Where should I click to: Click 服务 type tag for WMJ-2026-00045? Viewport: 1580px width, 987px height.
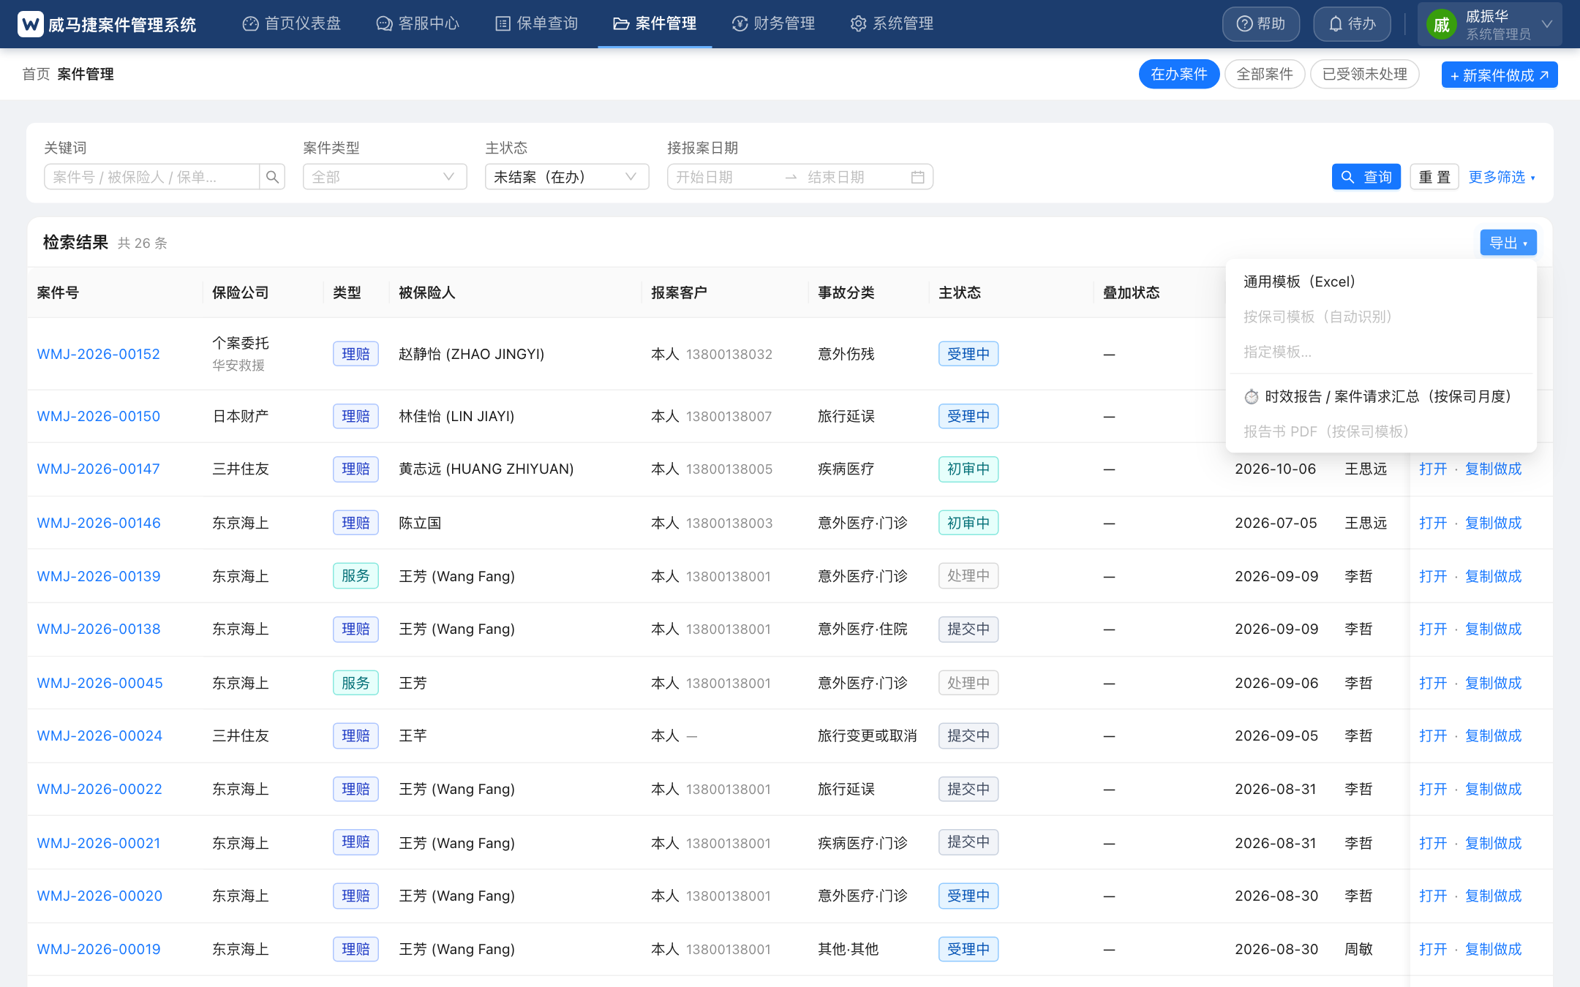point(355,683)
